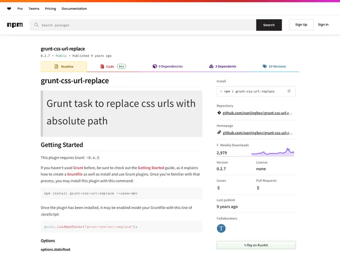Click the npm logo
The height and width of the screenshot is (253, 340).
15,25
